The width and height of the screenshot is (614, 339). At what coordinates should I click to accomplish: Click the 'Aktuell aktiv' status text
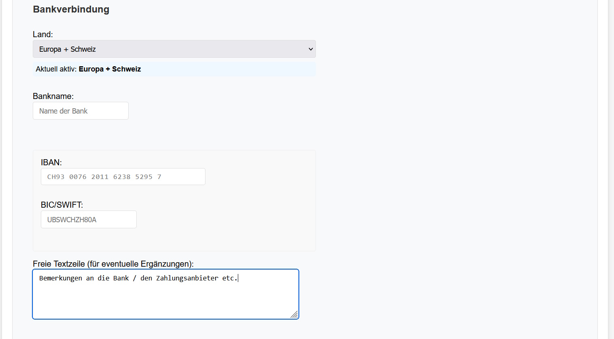click(56, 69)
